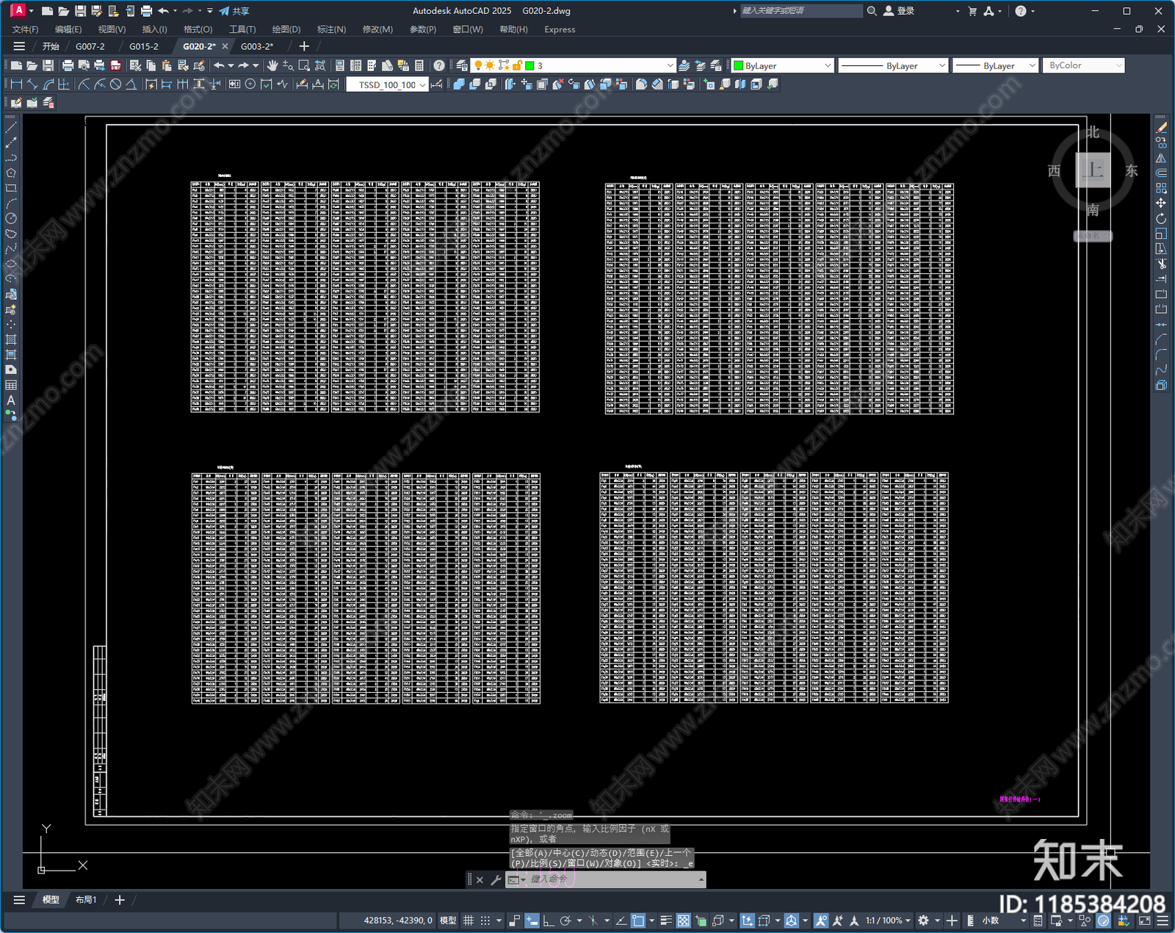
Task: Toggle ortho mode in status bar
Action: coord(548,921)
